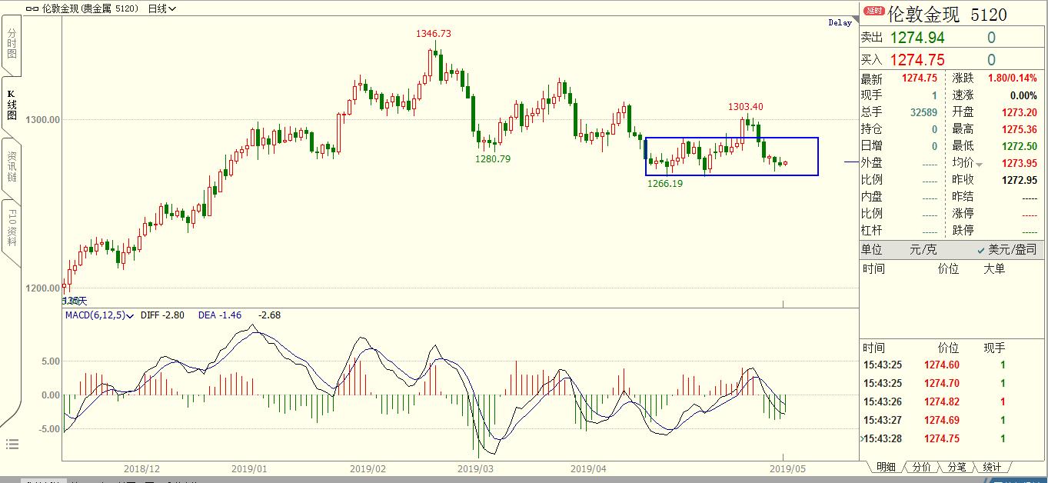This screenshot has width=1048, height=483.
Task: Click the 卖出 price 1274.94
Action: [x=917, y=38]
